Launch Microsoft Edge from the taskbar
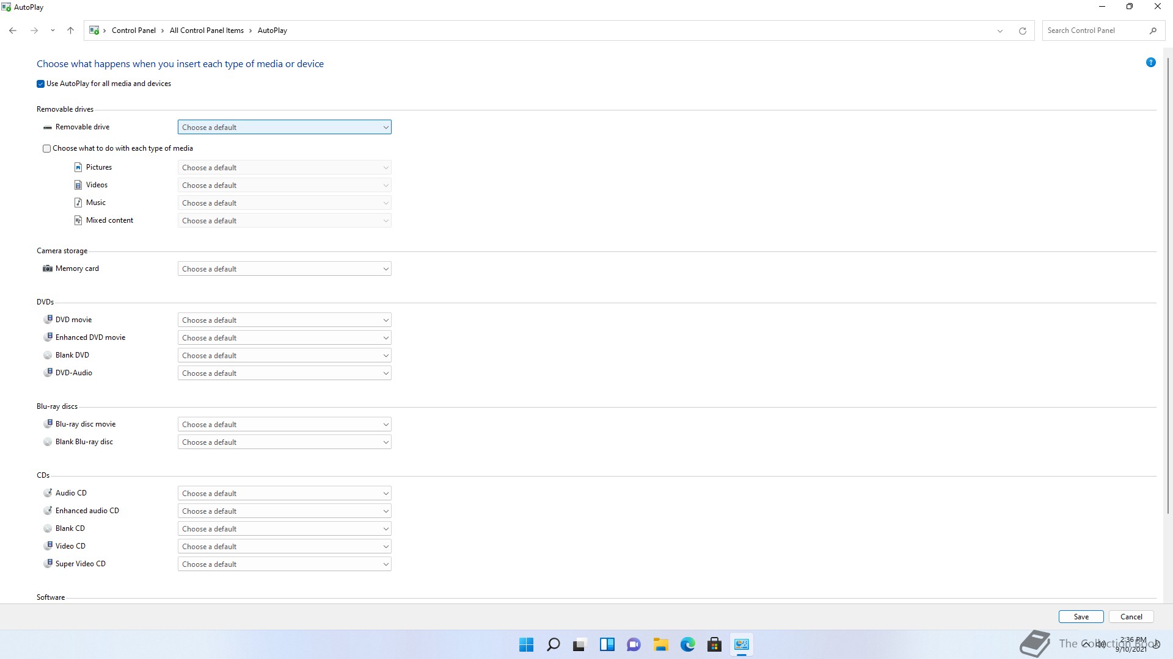 click(687, 644)
